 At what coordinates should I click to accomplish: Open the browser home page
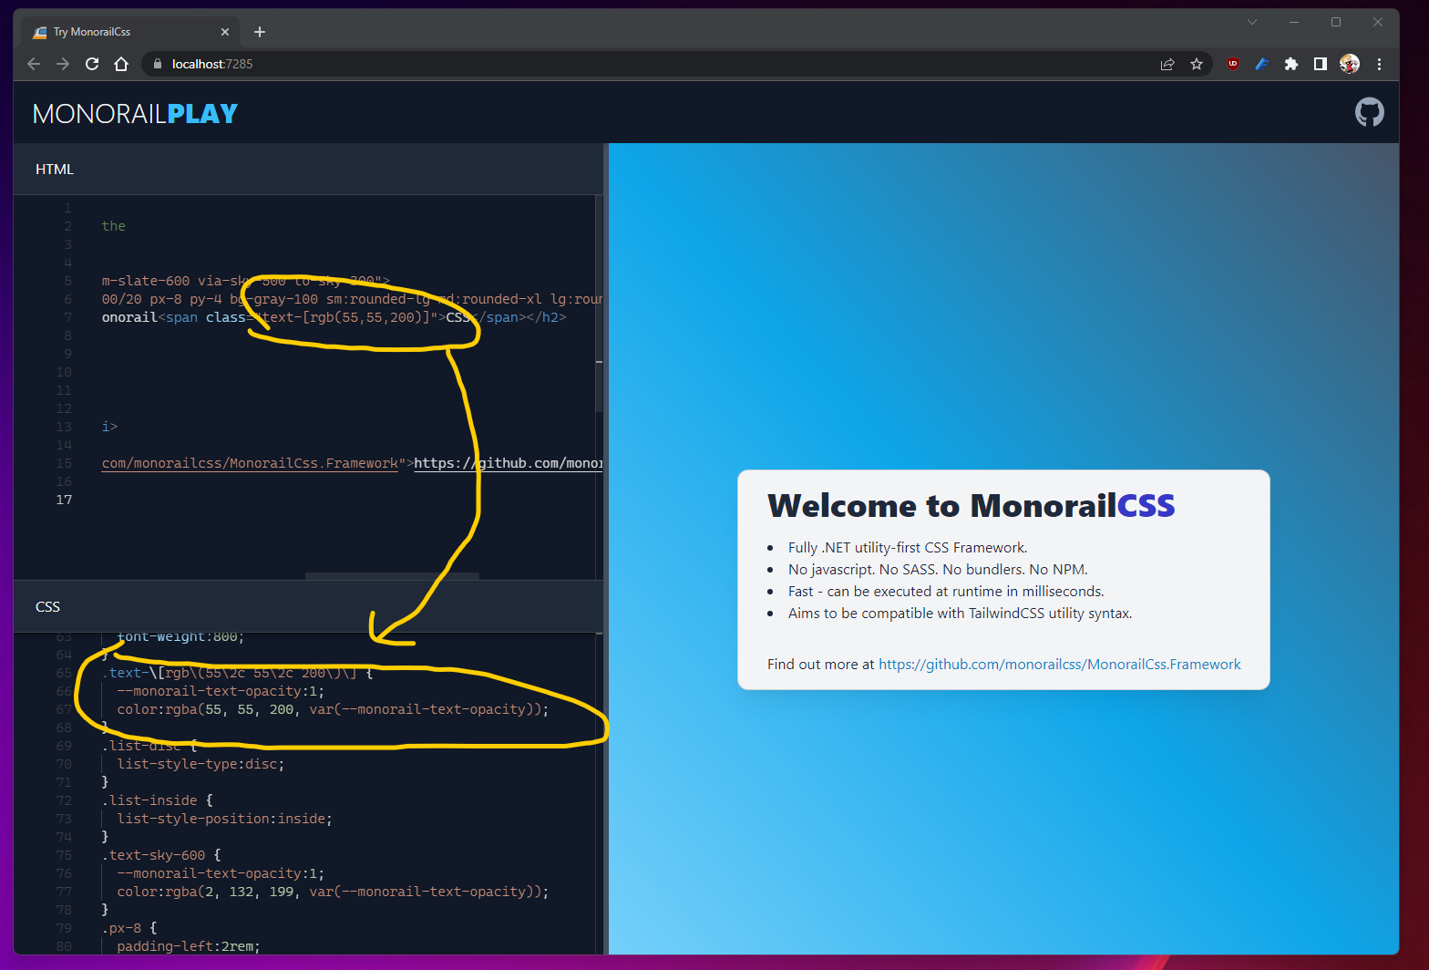tap(121, 64)
